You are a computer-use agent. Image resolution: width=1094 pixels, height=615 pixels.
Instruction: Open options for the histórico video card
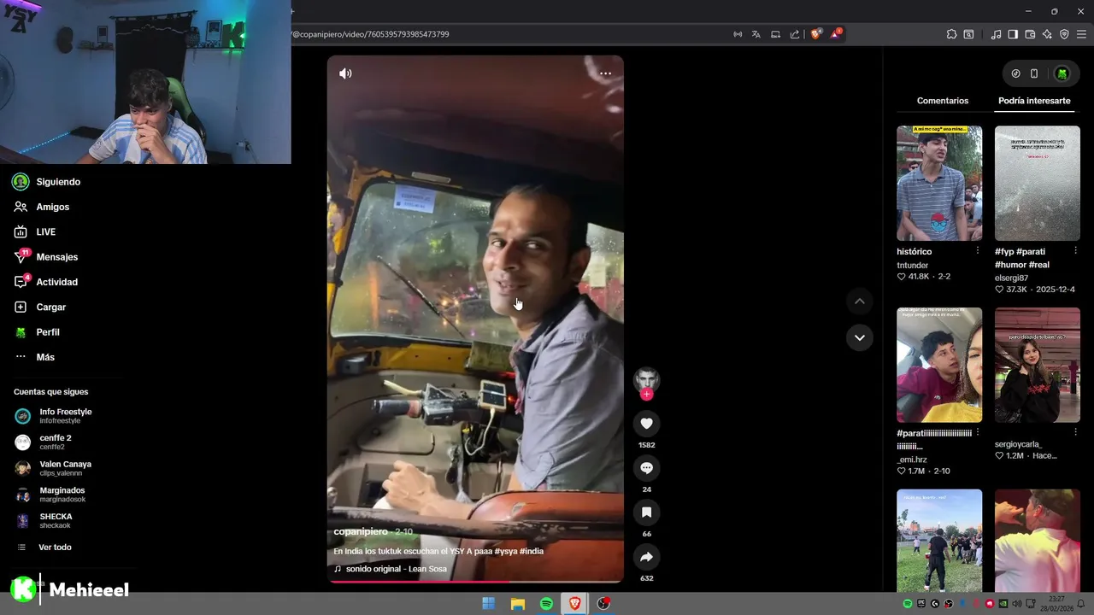(978, 251)
